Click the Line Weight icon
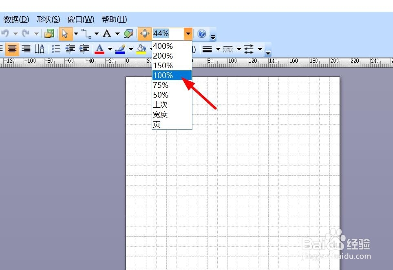 [x=207, y=49]
